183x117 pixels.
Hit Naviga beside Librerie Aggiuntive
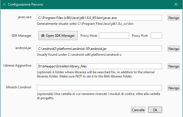click(174, 66)
